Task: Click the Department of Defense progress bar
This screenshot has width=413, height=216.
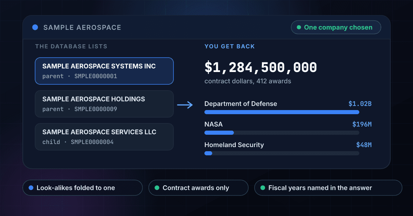Action: (282, 112)
